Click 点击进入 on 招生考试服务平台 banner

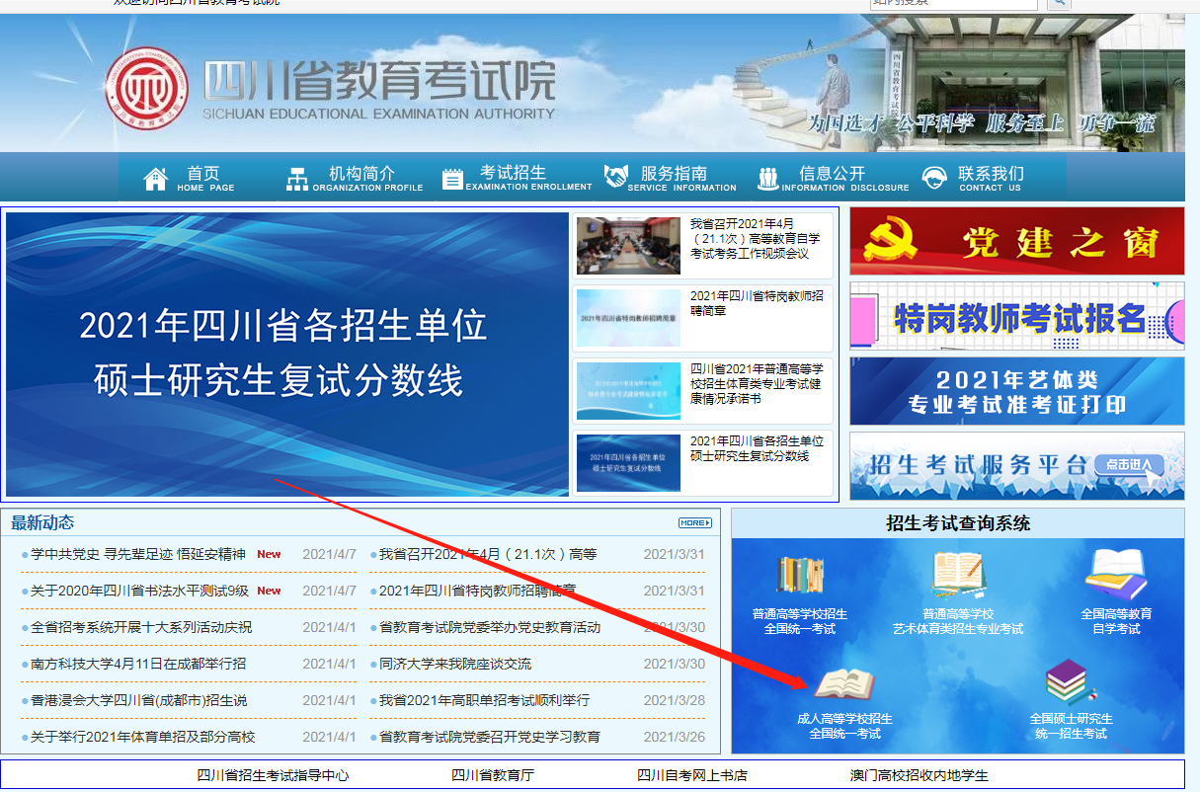1131,464
